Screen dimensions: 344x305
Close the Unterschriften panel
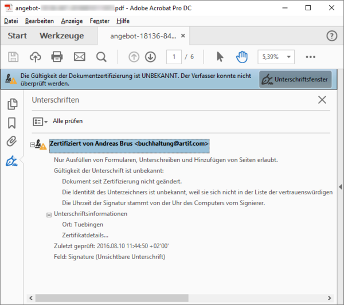[322, 100]
